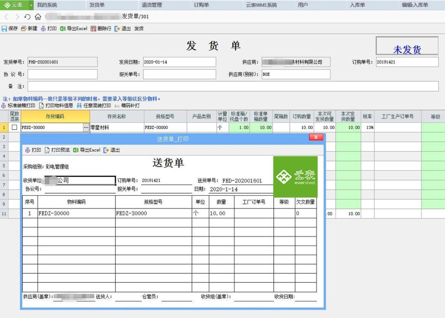
Task: Open the 存货编码 lookup via the ... button
Action: (x=85, y=127)
